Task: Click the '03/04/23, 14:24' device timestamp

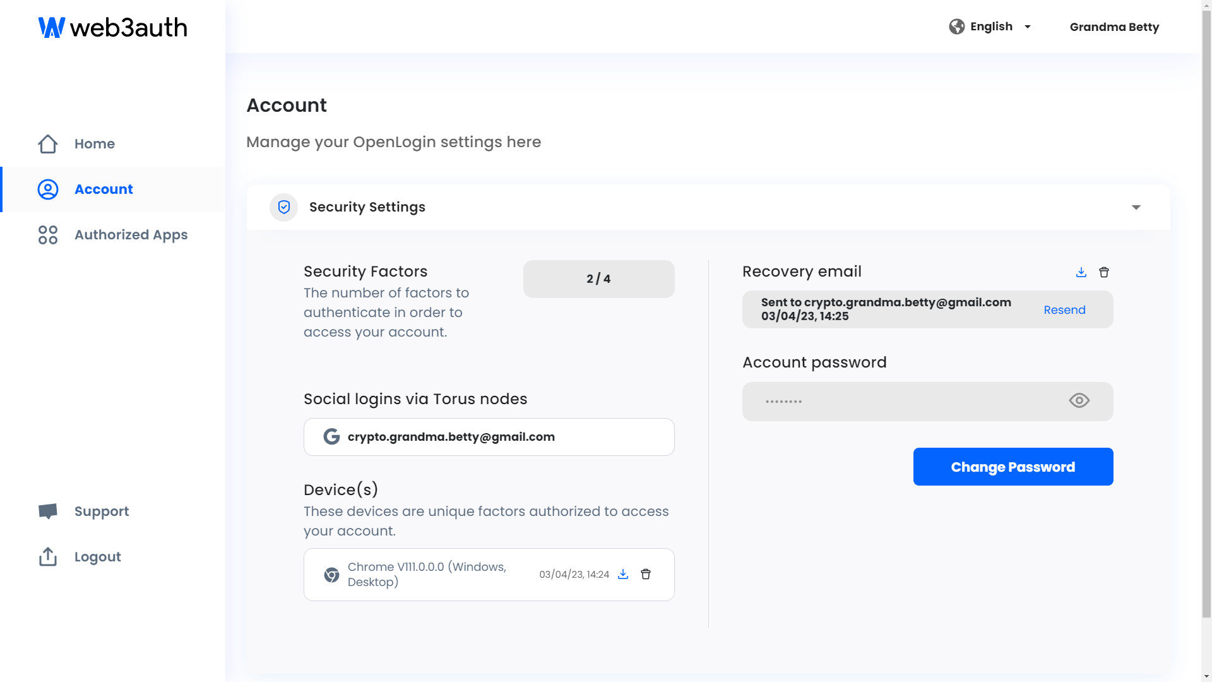Action: 574,575
